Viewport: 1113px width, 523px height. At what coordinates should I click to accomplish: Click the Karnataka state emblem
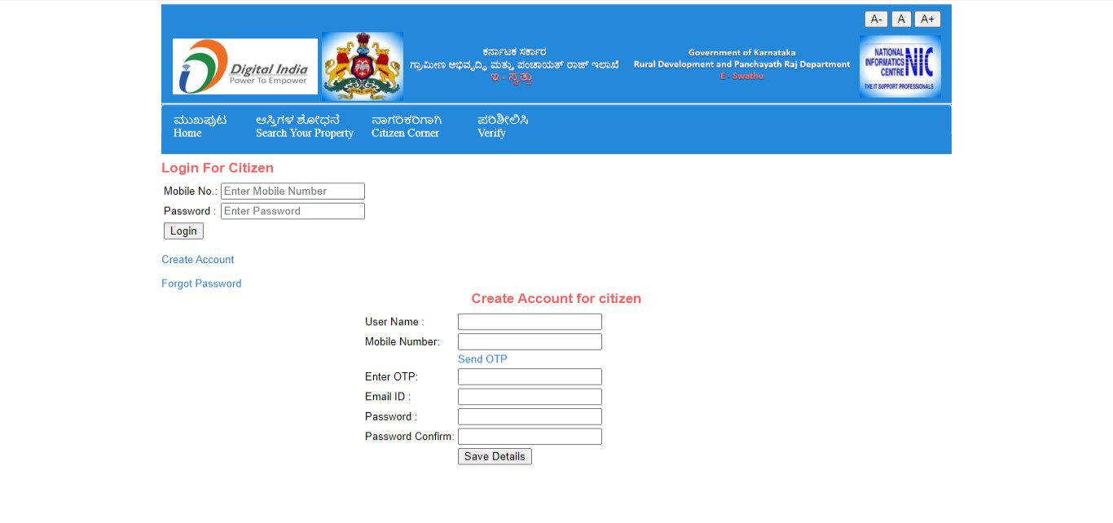coord(362,65)
